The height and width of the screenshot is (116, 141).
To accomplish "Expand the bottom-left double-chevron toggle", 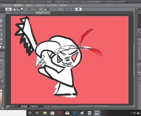I will tap(7, 109).
